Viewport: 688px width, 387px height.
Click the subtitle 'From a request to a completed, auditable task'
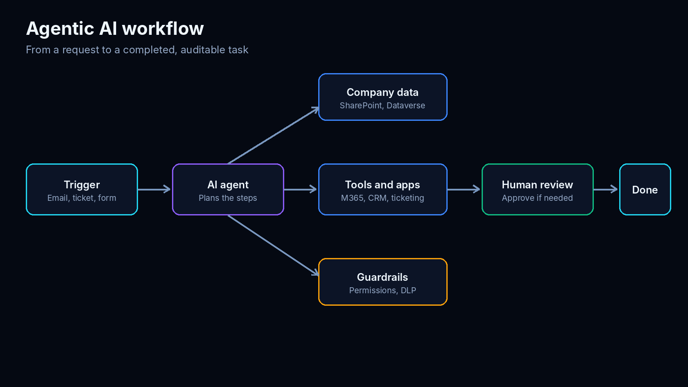click(x=137, y=50)
